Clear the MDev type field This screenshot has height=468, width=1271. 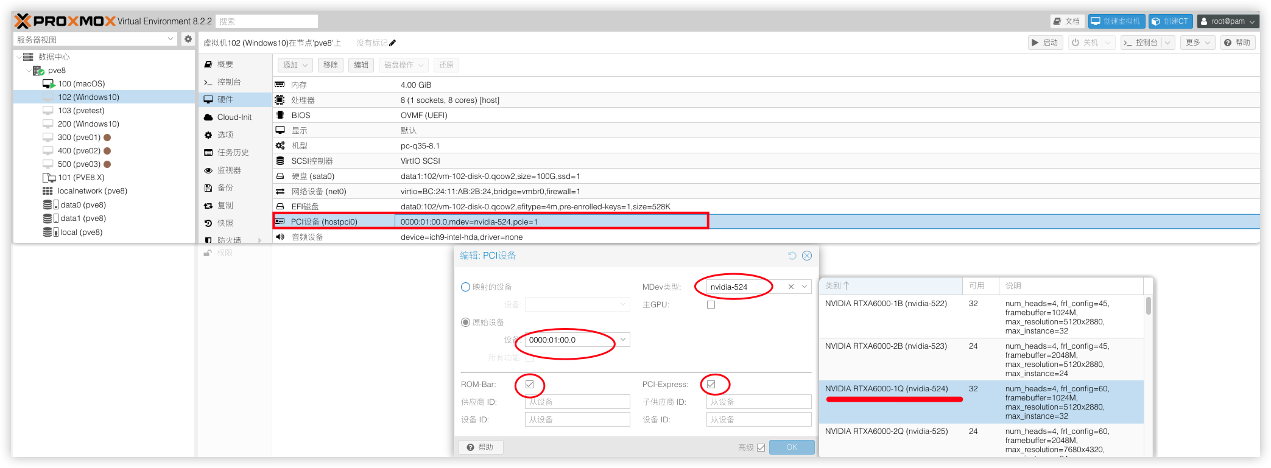pyautogui.click(x=790, y=287)
